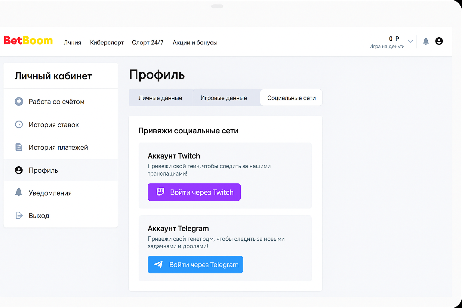This screenshot has height=308, width=462.
Task: Click the 0 ₽ balance display
Action: click(x=394, y=39)
